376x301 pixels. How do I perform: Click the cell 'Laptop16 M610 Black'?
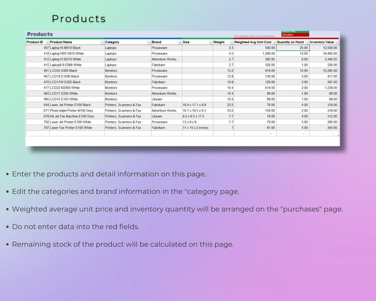77,48
